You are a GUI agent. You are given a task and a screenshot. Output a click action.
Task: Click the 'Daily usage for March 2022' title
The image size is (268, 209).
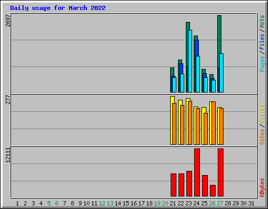pyautogui.click(x=58, y=8)
